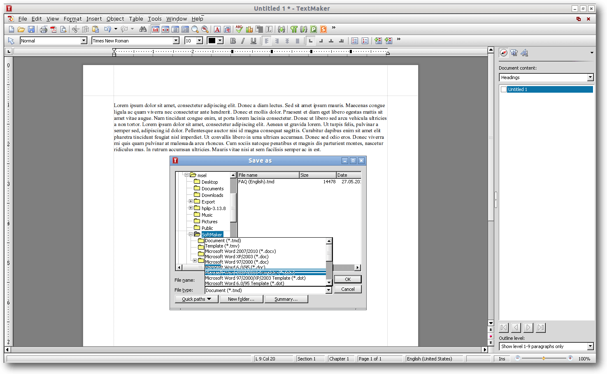
Task: Open the Times New Roman font dropdown
Action: [x=176, y=41]
